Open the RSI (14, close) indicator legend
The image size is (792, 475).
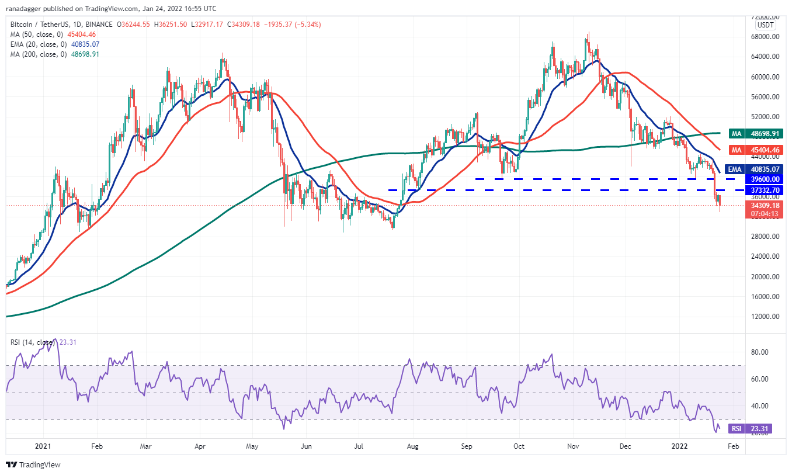pos(41,342)
